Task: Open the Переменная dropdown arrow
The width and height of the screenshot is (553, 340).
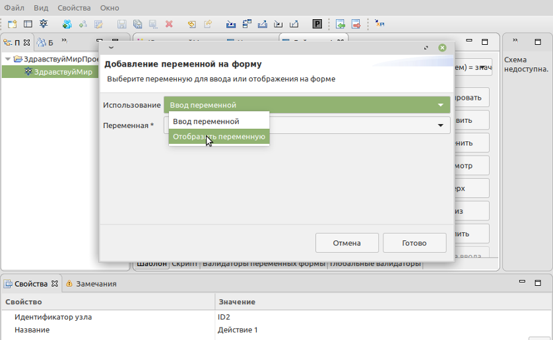Action: [x=441, y=125]
